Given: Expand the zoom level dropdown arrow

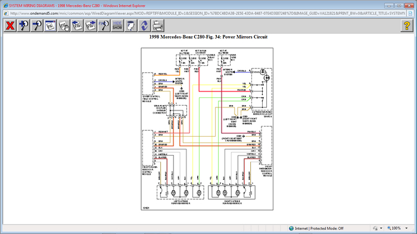Looking at the screenshot, I should [406, 228].
